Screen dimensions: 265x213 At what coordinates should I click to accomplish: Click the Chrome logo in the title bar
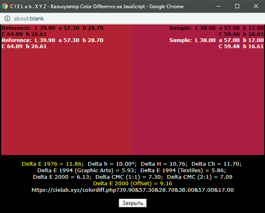coord(5,6)
